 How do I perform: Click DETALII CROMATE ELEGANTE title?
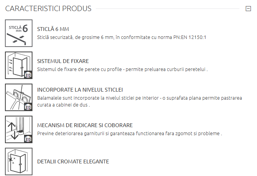point(73,161)
